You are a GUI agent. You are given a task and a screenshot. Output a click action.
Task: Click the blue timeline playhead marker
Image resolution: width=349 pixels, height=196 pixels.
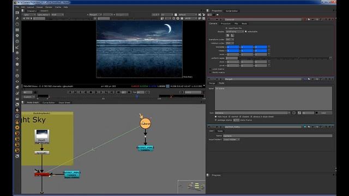click(x=137, y=96)
